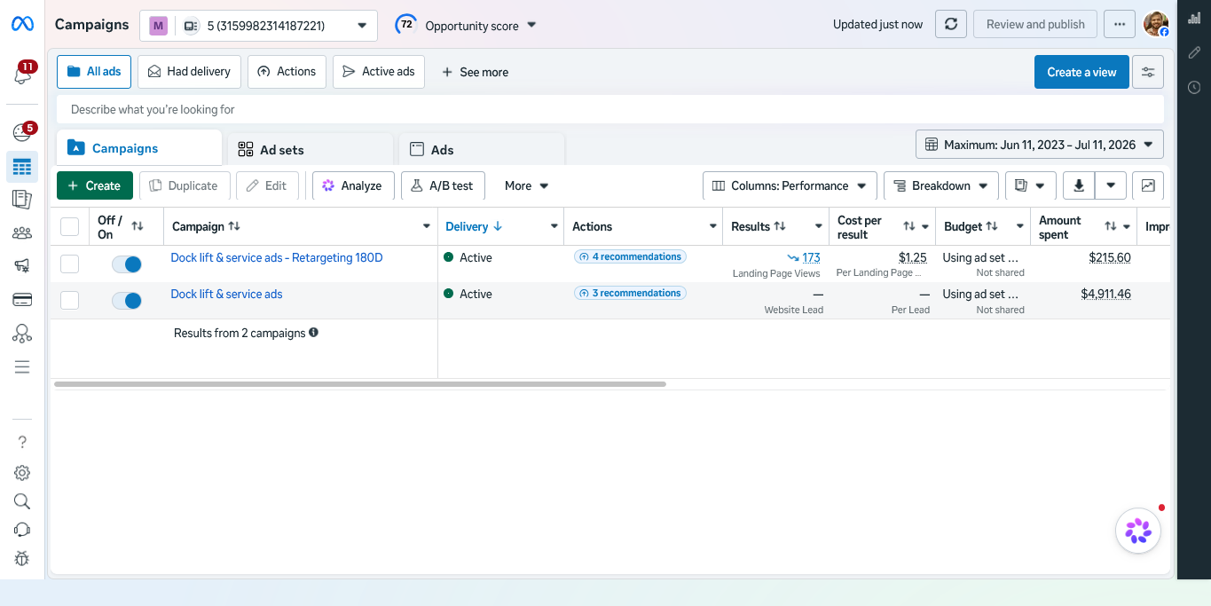Open notifications bell in sidebar
Screen dimensions: 1211x606
(22, 75)
